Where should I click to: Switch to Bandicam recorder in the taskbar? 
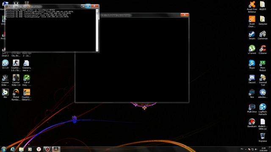47,149
